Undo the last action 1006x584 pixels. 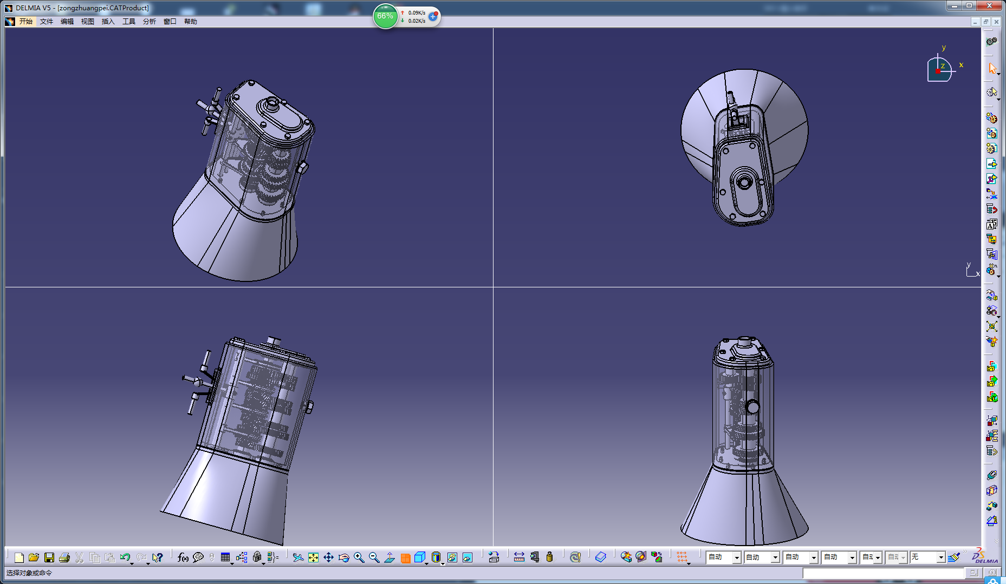pyautogui.click(x=125, y=557)
